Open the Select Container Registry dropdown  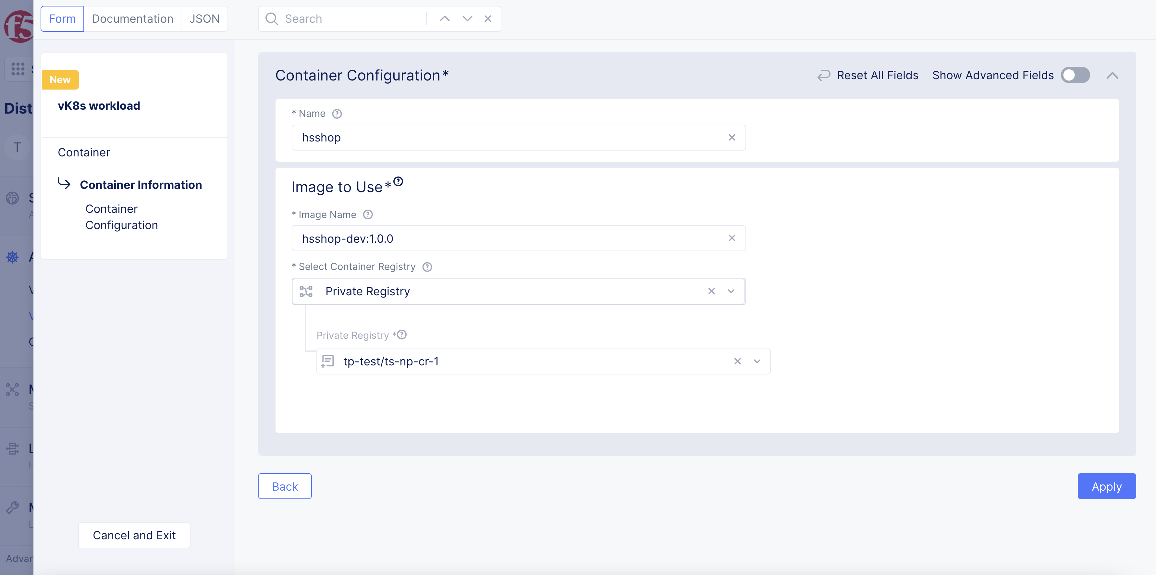click(731, 291)
